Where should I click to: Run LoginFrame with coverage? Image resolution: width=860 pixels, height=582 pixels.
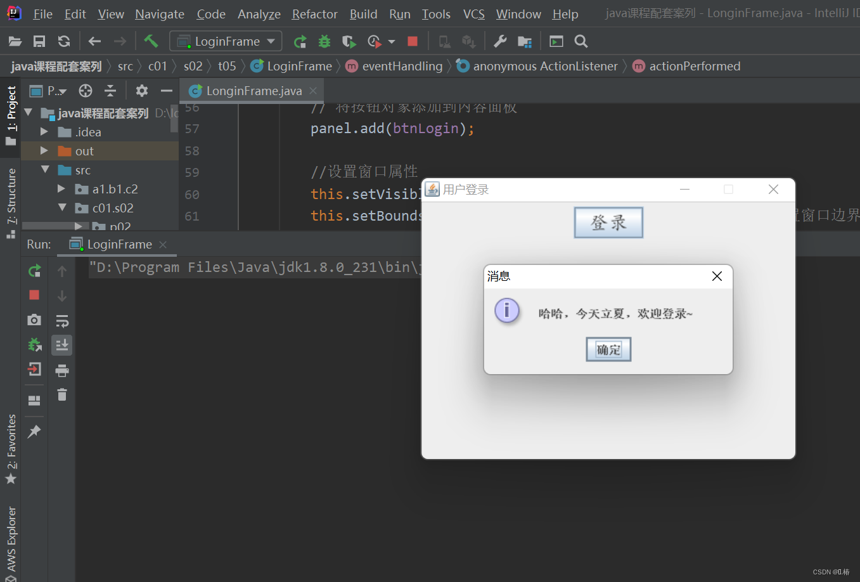349,41
